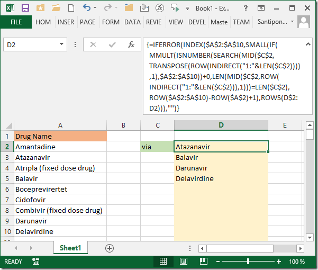Open the PAGE LAYOUT ribbon tab

(87, 22)
